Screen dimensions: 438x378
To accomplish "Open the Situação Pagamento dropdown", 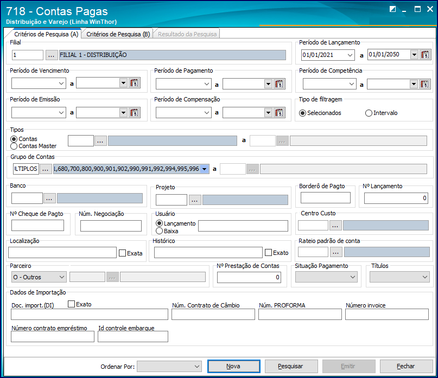I will tap(326, 277).
